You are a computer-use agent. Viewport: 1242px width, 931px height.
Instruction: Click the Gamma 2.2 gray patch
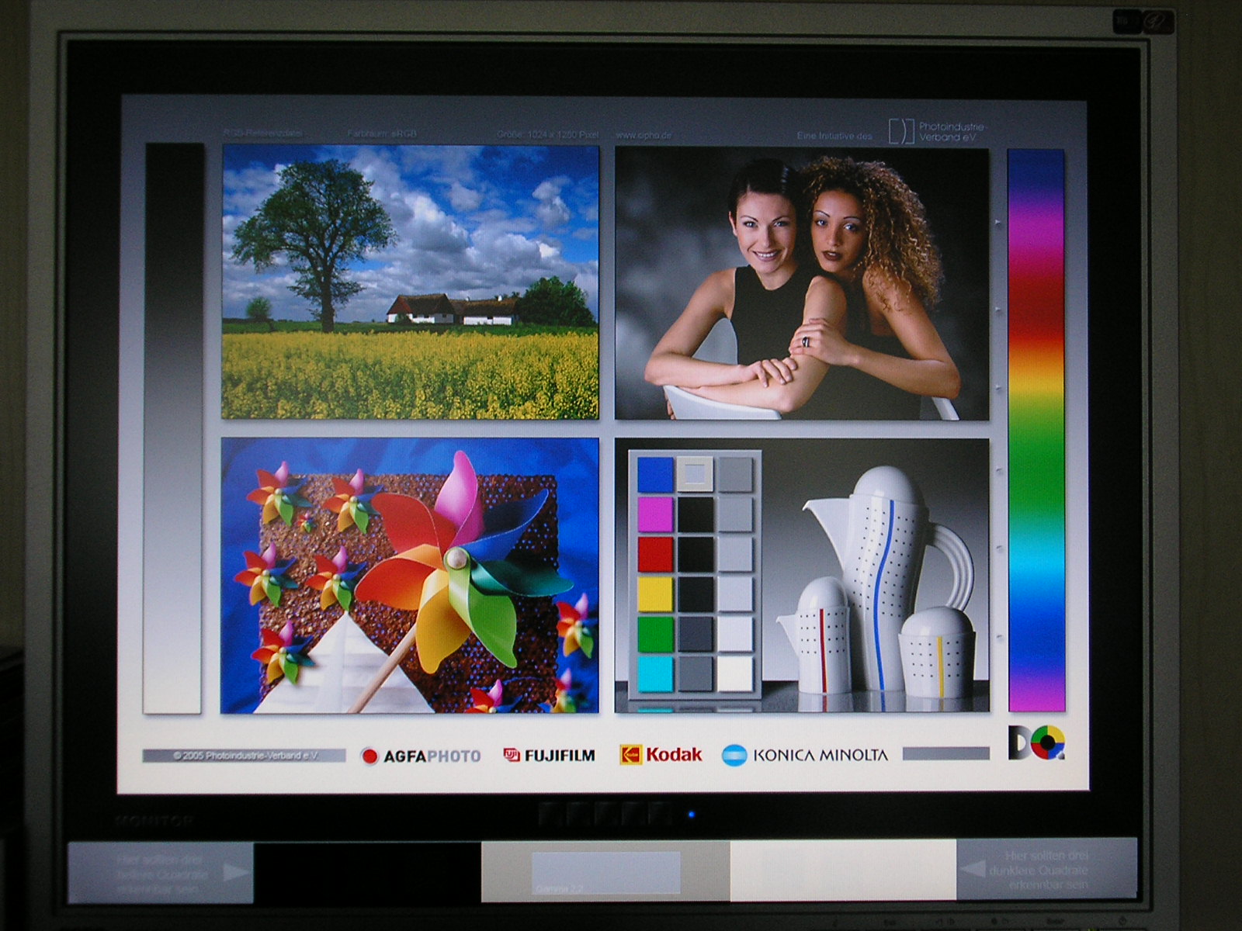click(605, 872)
